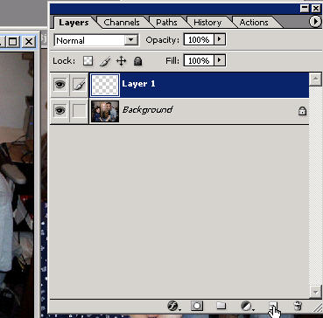The image size is (323, 318).
Task: Switch to the Layers tab
Action: click(x=74, y=23)
